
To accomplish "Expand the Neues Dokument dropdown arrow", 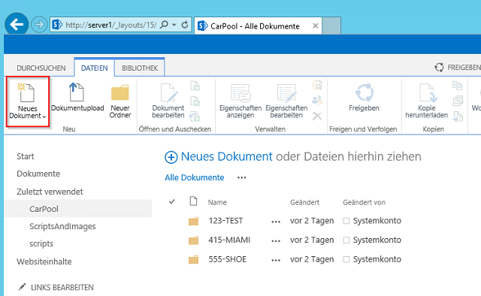I will point(44,117).
